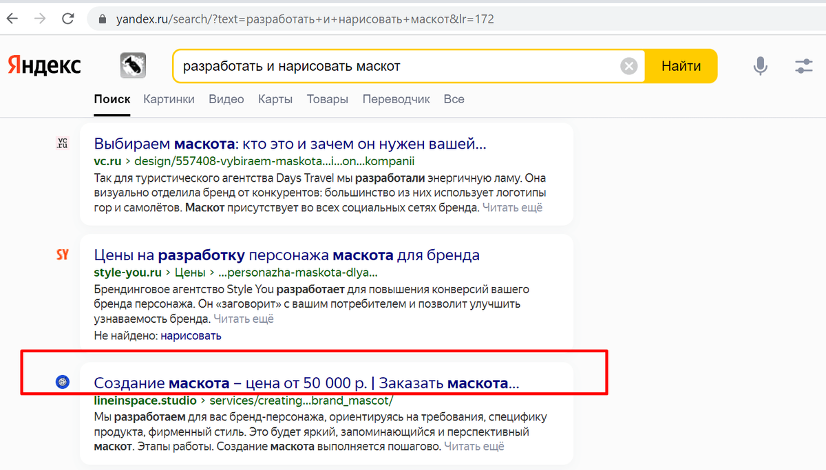Click the Яндекс logo
826x470 pixels.
point(44,65)
